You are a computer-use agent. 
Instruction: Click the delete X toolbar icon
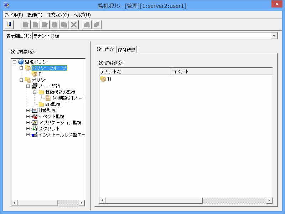point(74,25)
